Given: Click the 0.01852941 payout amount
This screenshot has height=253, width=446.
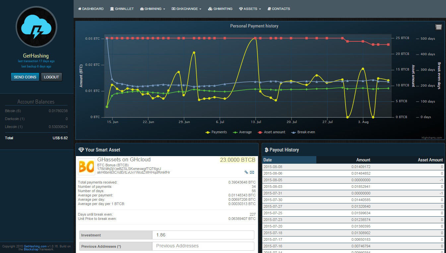Looking at the screenshot, I should pyautogui.click(x=361, y=187).
